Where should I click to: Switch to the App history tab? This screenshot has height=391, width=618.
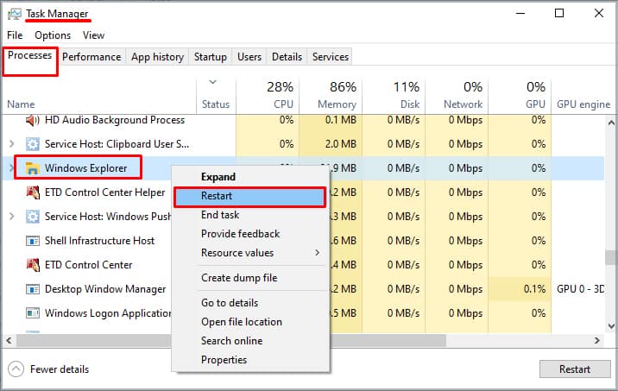(x=157, y=57)
